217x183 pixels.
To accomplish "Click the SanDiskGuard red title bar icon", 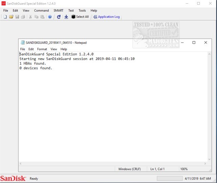I will point(3,3).
